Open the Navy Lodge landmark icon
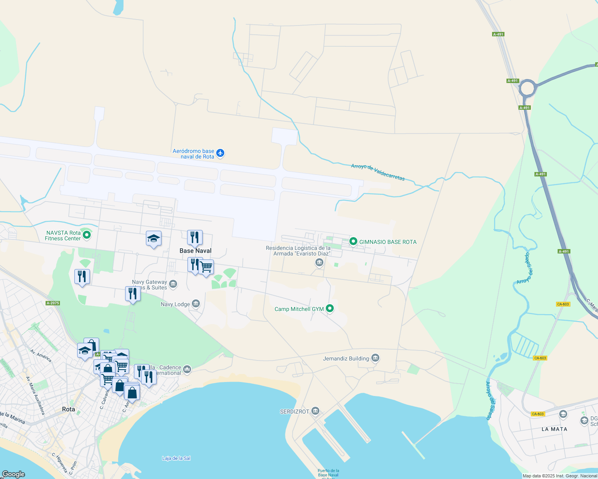598x479 pixels. click(196, 304)
